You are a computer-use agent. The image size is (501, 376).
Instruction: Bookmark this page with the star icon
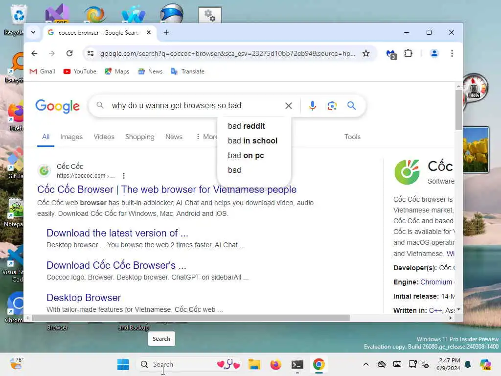pyautogui.click(x=366, y=53)
